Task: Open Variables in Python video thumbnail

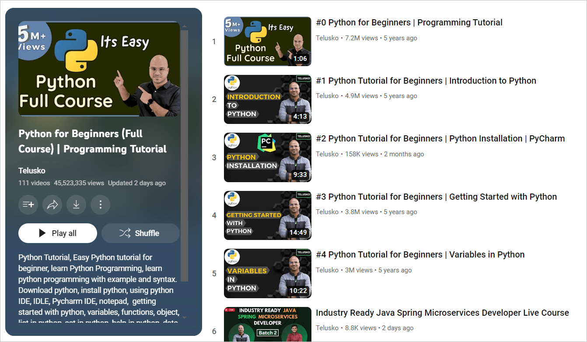Action: tap(268, 273)
